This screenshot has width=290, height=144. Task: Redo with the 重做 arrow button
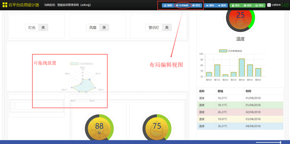click(222, 5)
